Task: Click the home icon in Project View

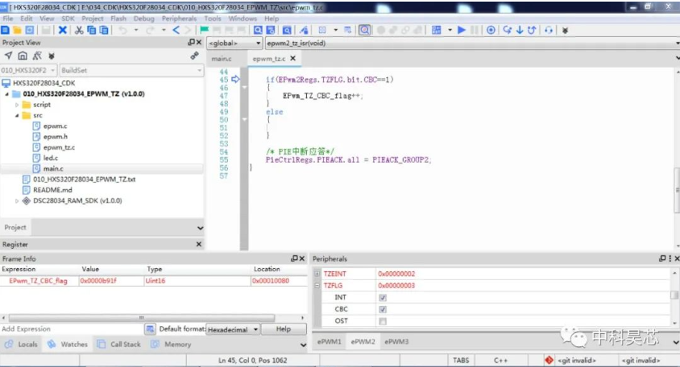Action: point(23,56)
